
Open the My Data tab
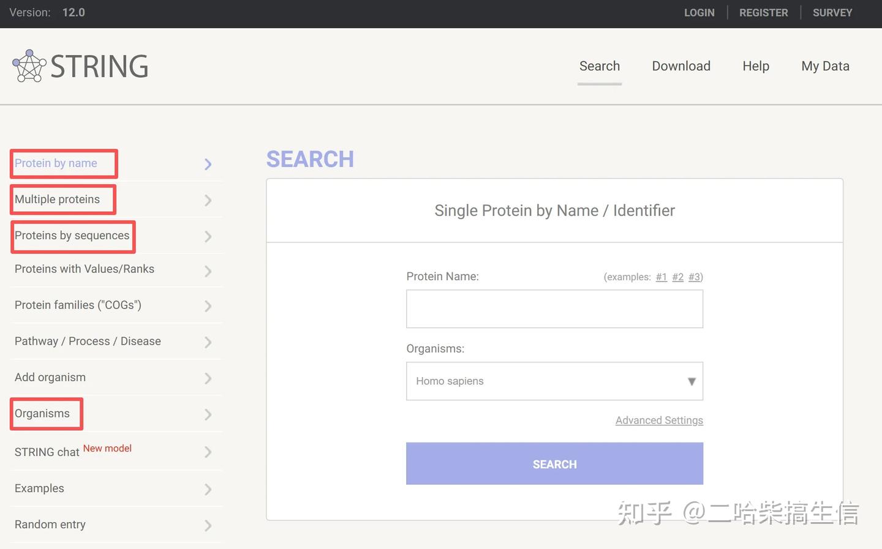(825, 66)
